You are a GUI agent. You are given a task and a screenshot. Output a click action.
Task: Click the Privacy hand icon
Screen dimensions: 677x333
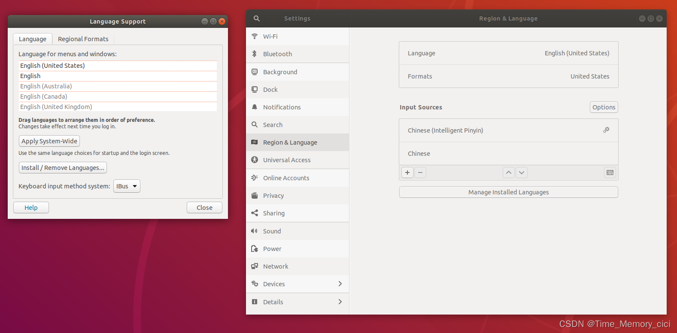click(255, 195)
